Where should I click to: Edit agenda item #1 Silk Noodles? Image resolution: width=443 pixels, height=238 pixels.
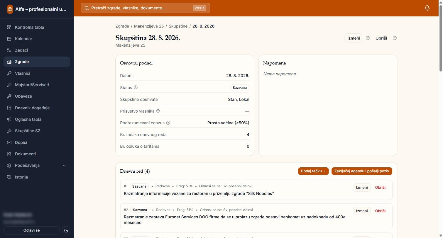(362, 187)
